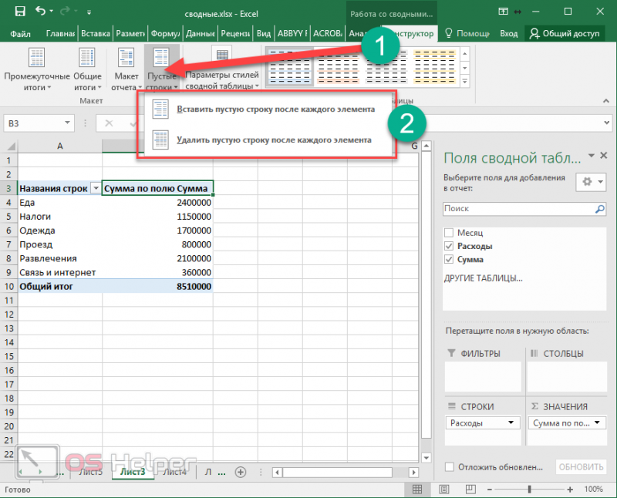
Task: Select the orange-accent pivot table style
Action: (x=338, y=67)
